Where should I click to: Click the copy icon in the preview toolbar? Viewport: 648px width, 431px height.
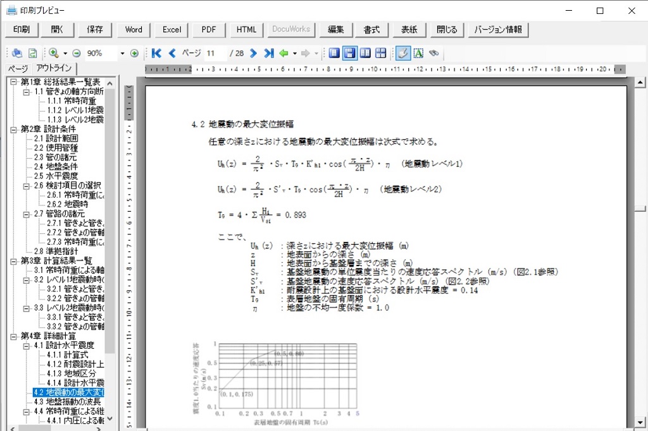(x=17, y=53)
